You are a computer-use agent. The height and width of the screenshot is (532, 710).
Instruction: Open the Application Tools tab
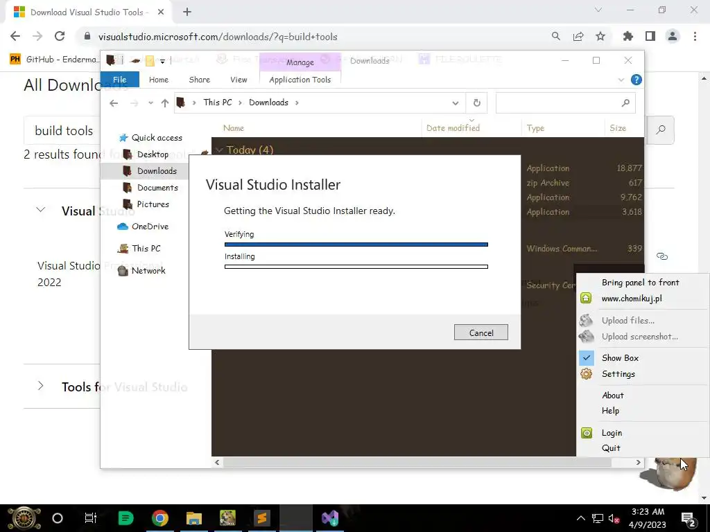tap(300, 80)
